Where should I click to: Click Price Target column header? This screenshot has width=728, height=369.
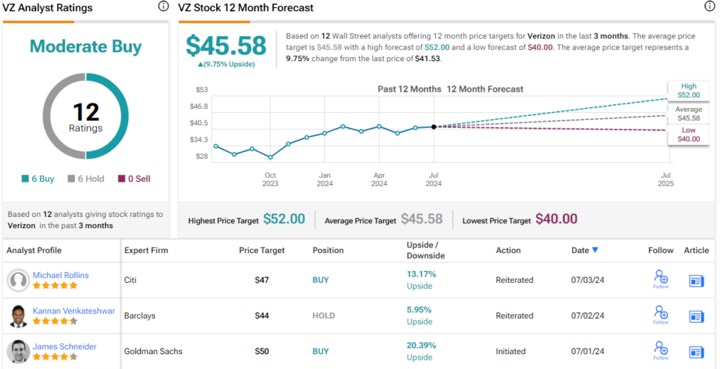click(262, 250)
